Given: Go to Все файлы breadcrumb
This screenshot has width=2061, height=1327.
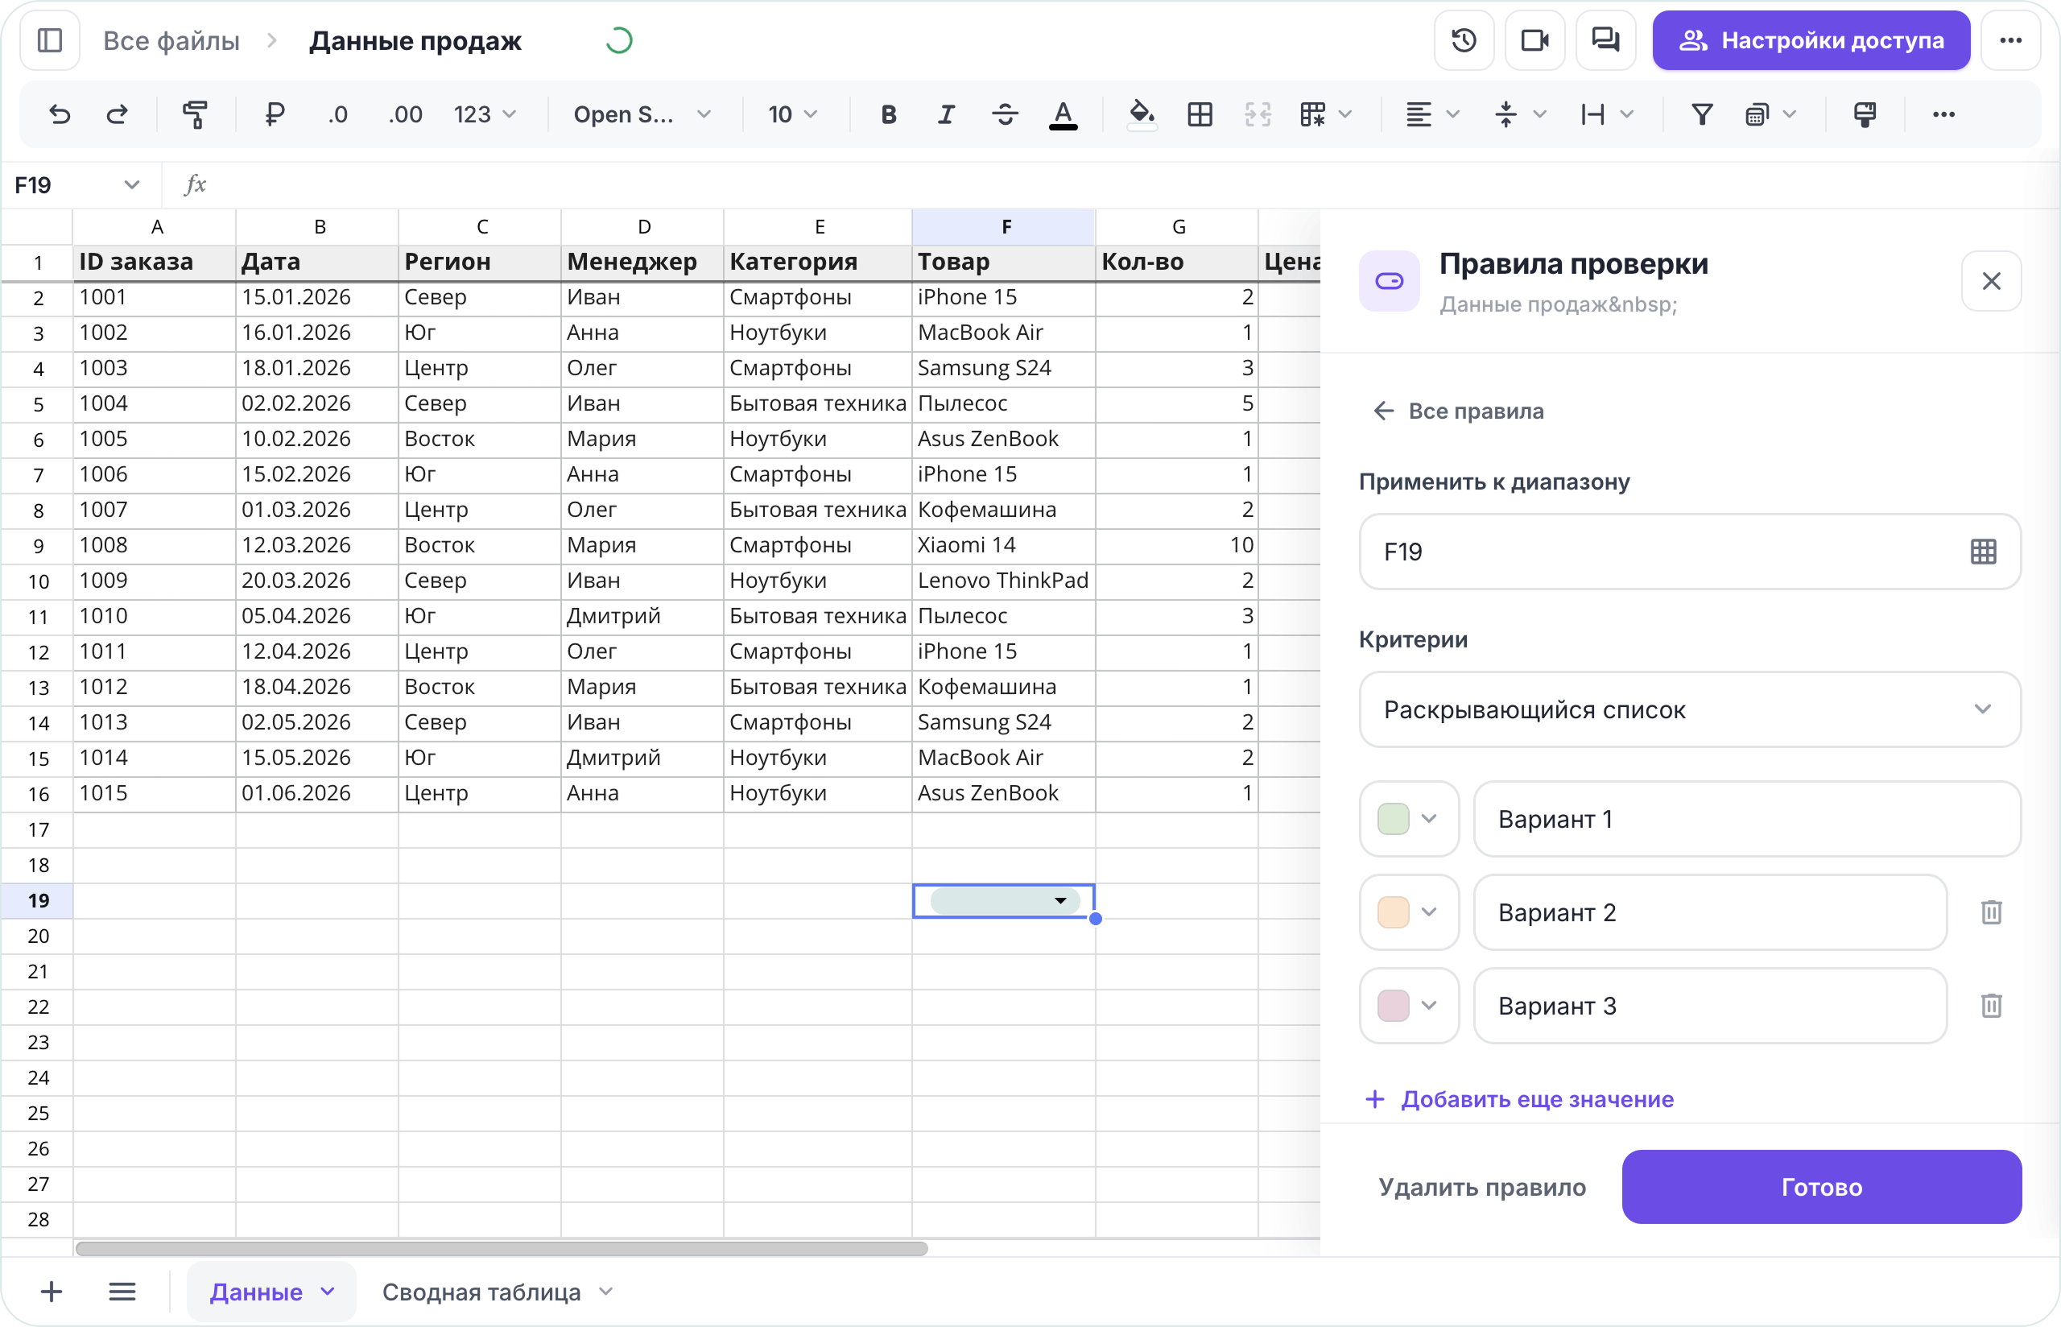Looking at the screenshot, I should [171, 40].
